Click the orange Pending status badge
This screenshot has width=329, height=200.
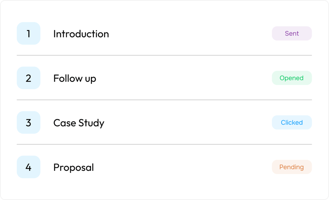tap(292, 167)
